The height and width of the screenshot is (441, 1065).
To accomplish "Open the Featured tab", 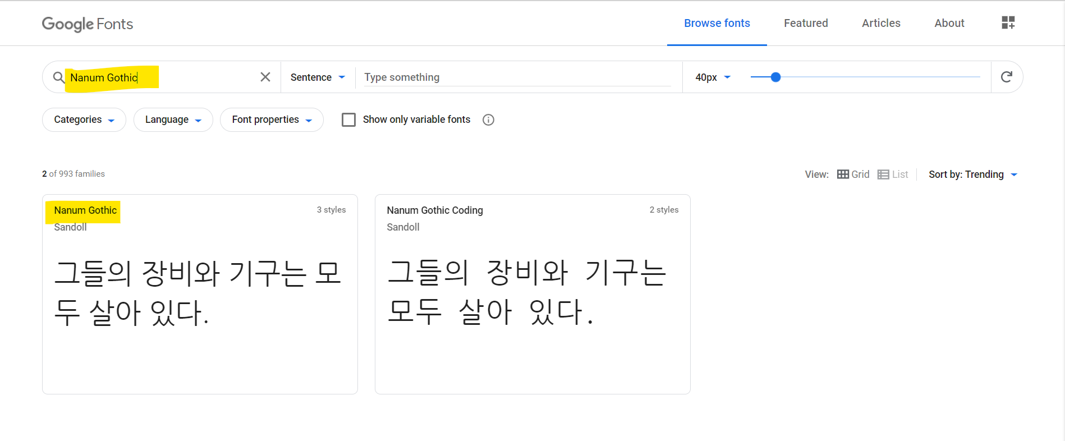I will pos(806,23).
